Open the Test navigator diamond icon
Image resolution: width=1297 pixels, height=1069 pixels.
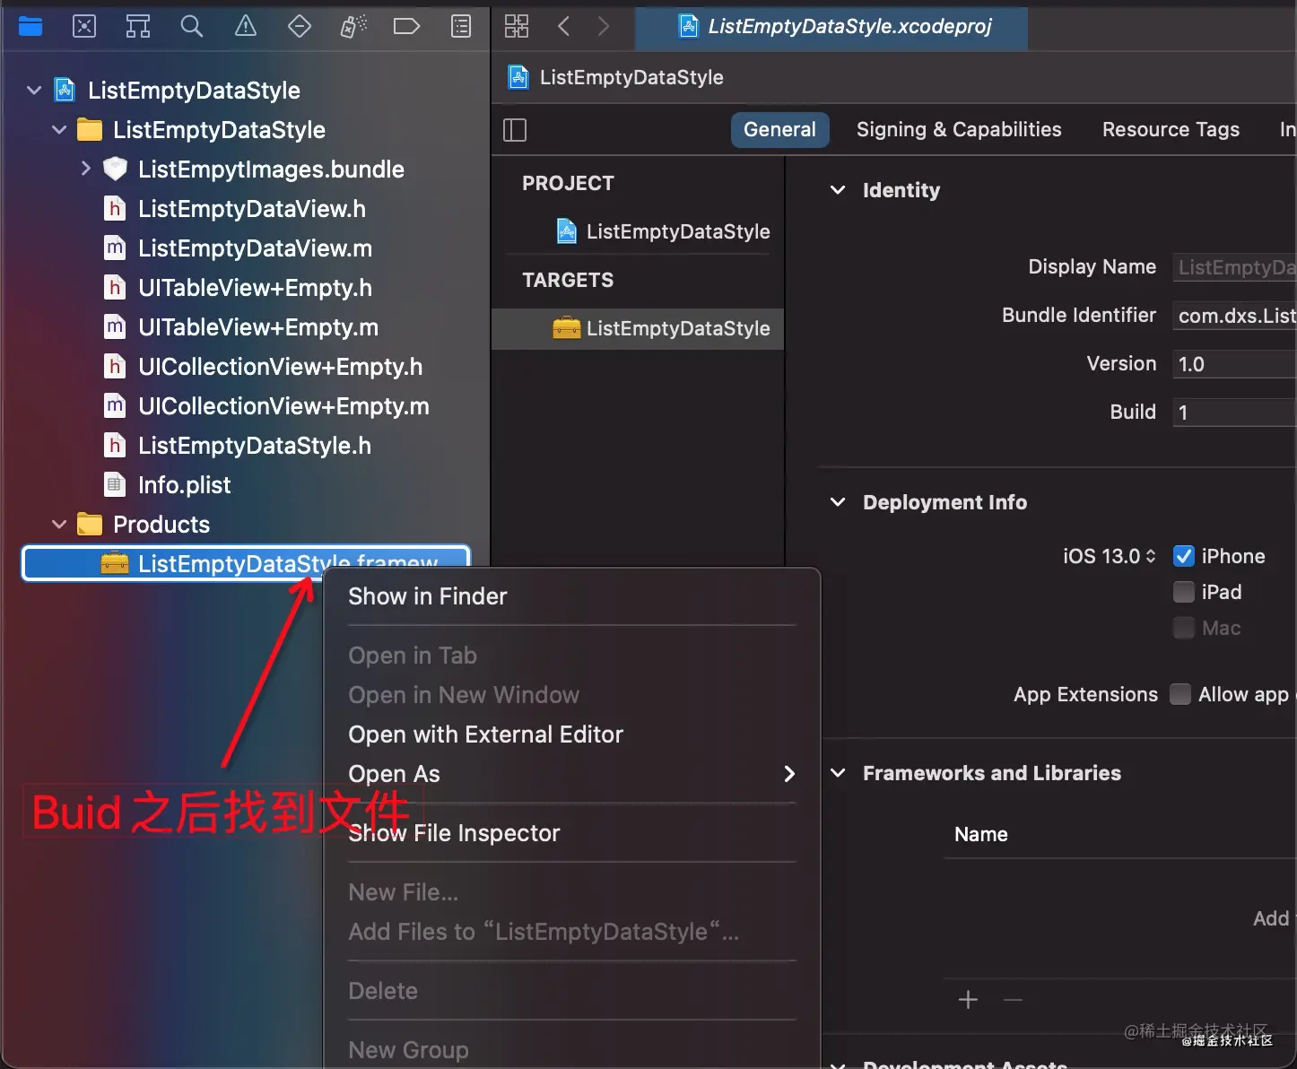(x=300, y=27)
